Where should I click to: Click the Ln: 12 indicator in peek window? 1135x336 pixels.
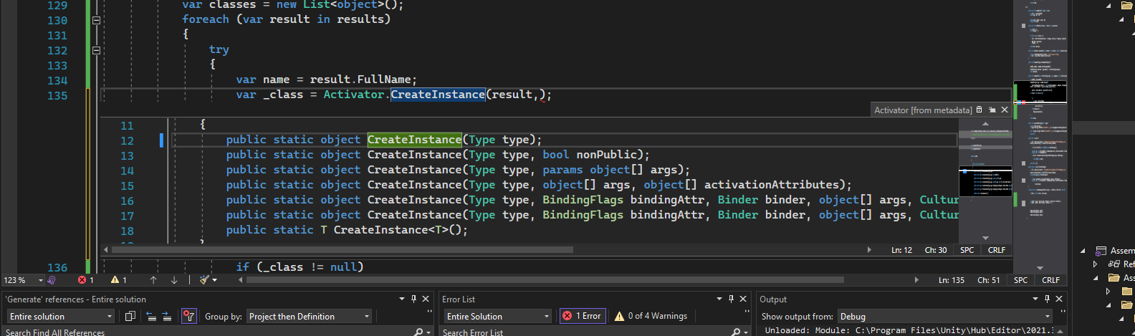901,250
